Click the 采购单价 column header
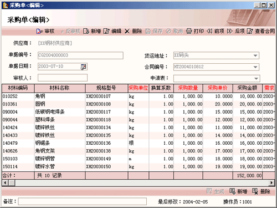The image size is (277, 208). [x=218, y=88]
